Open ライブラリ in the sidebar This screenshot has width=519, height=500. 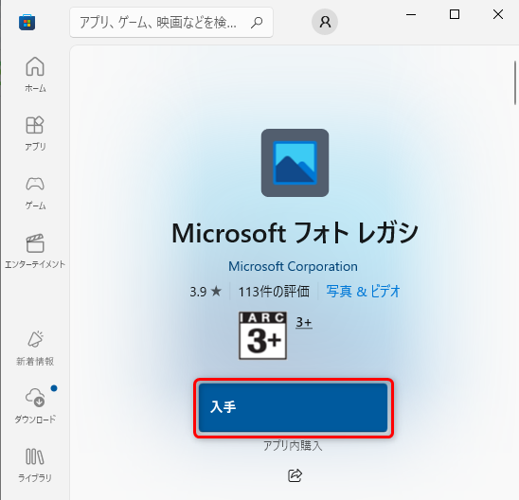35,465
